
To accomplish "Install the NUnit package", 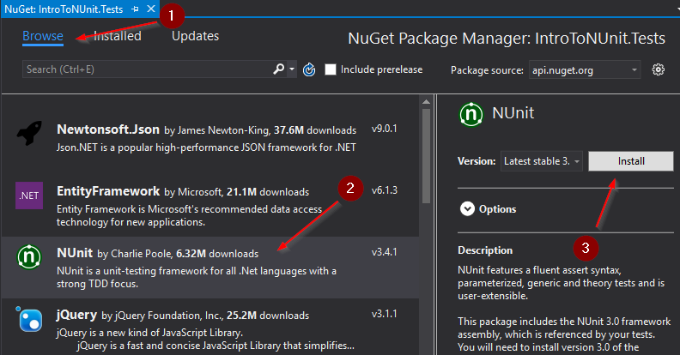I will coord(630,161).
